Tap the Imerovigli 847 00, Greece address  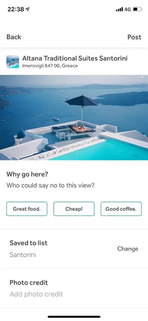50,66
